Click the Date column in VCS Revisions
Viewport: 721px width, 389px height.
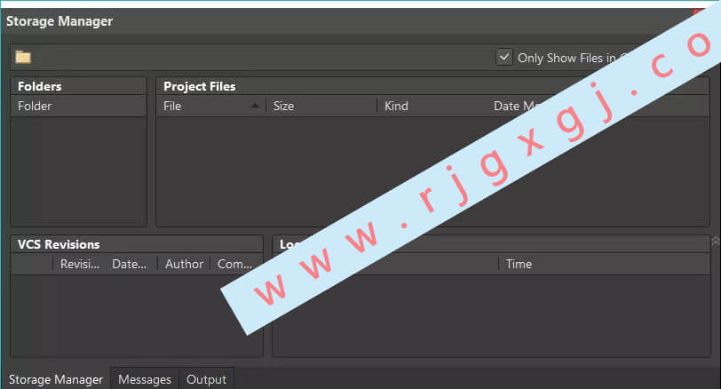click(131, 264)
